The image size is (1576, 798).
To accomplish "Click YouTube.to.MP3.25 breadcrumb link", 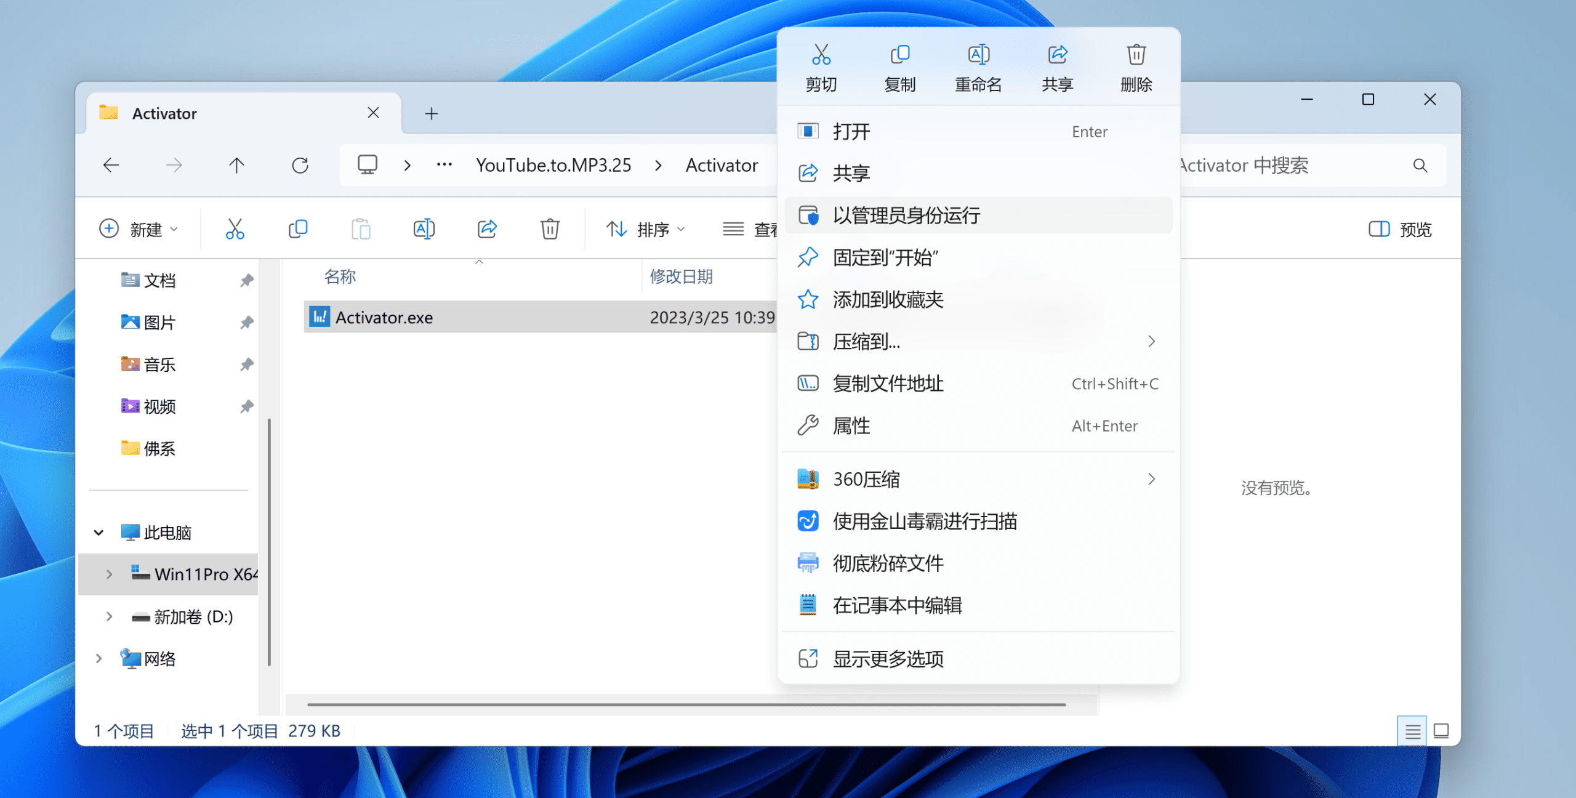I will (553, 165).
